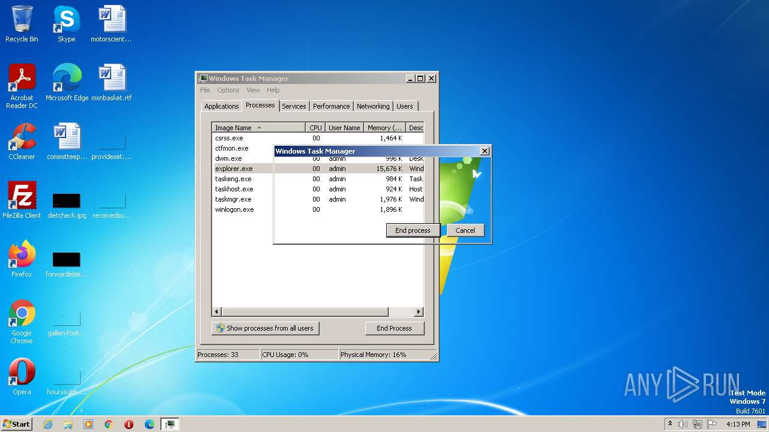Select ctfmon.exe process row

[x=243, y=148]
